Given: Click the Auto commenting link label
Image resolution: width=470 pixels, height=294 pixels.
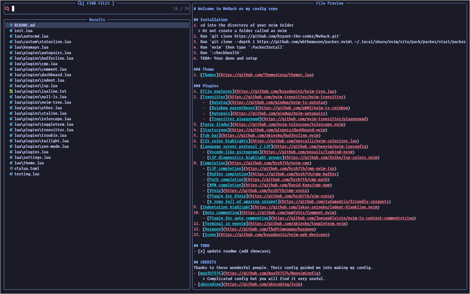Looking at the screenshot, I should pyautogui.click(x=222, y=213).
